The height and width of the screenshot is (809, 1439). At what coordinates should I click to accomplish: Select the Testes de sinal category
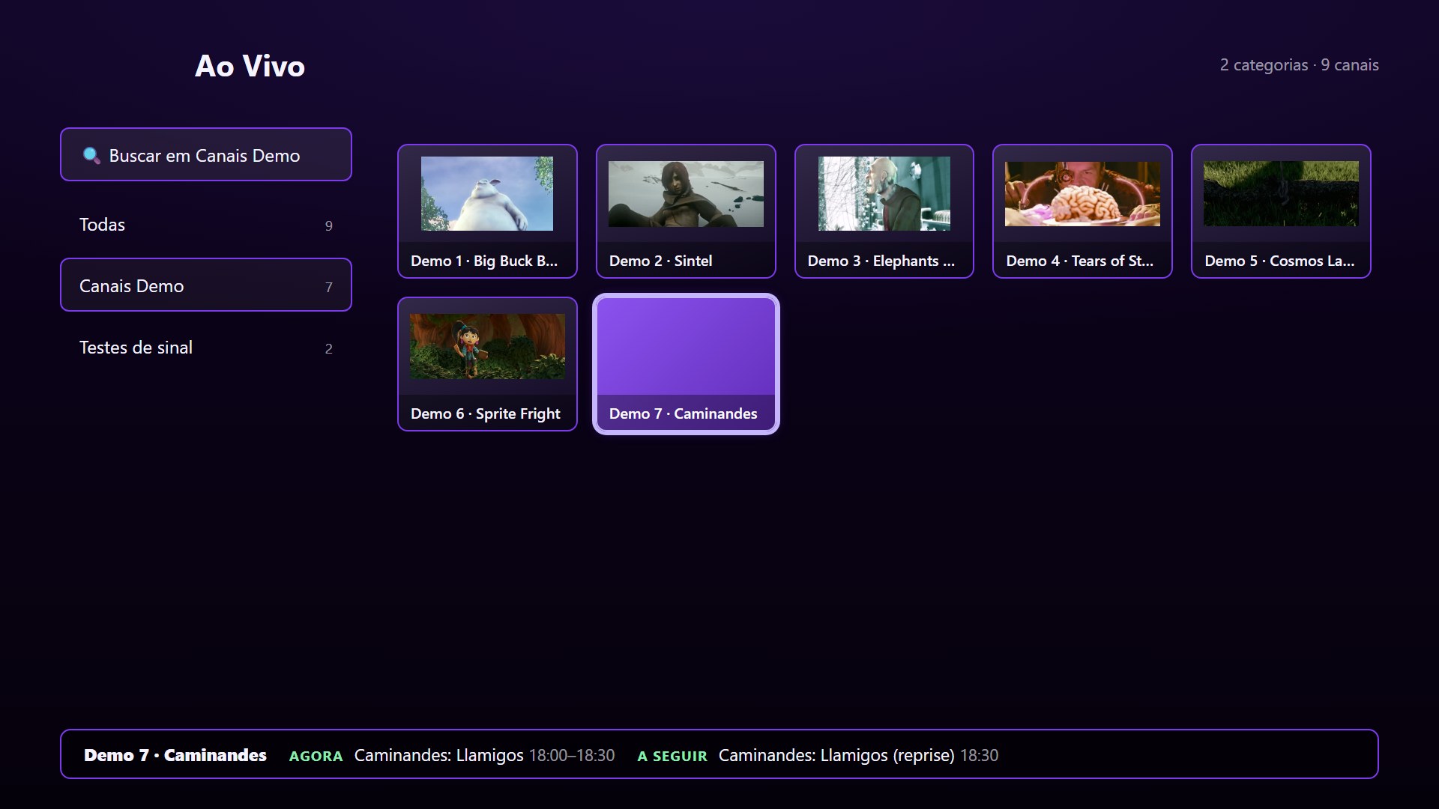click(x=206, y=348)
